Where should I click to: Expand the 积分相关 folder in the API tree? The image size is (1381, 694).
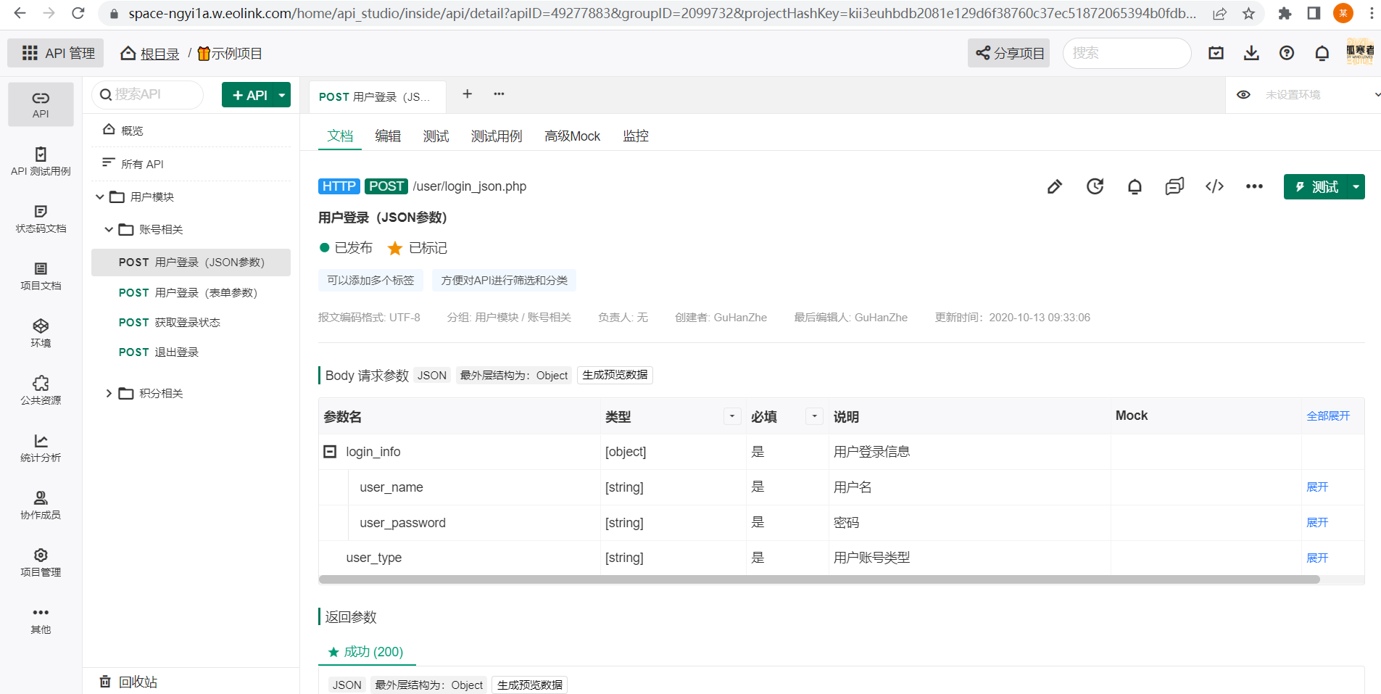109,393
